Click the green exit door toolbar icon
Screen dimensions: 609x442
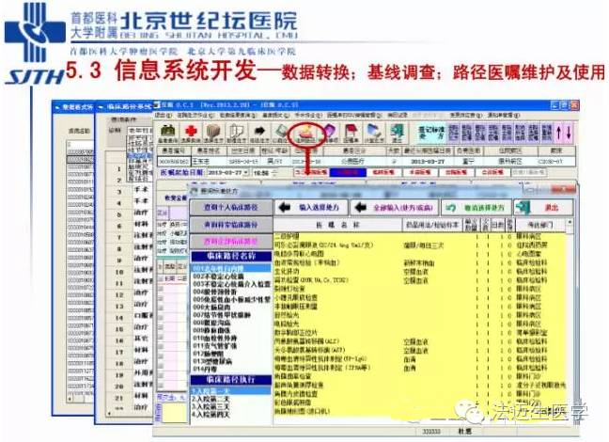(397, 133)
